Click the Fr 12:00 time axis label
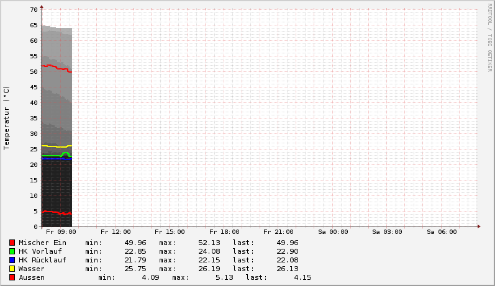Viewport: 495px width, 286px height. click(116, 232)
